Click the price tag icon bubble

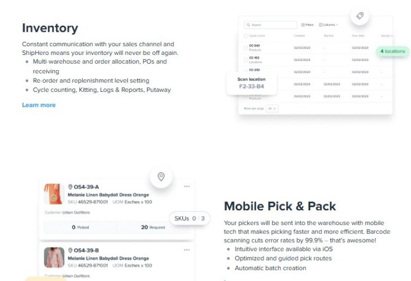pyautogui.click(x=360, y=16)
